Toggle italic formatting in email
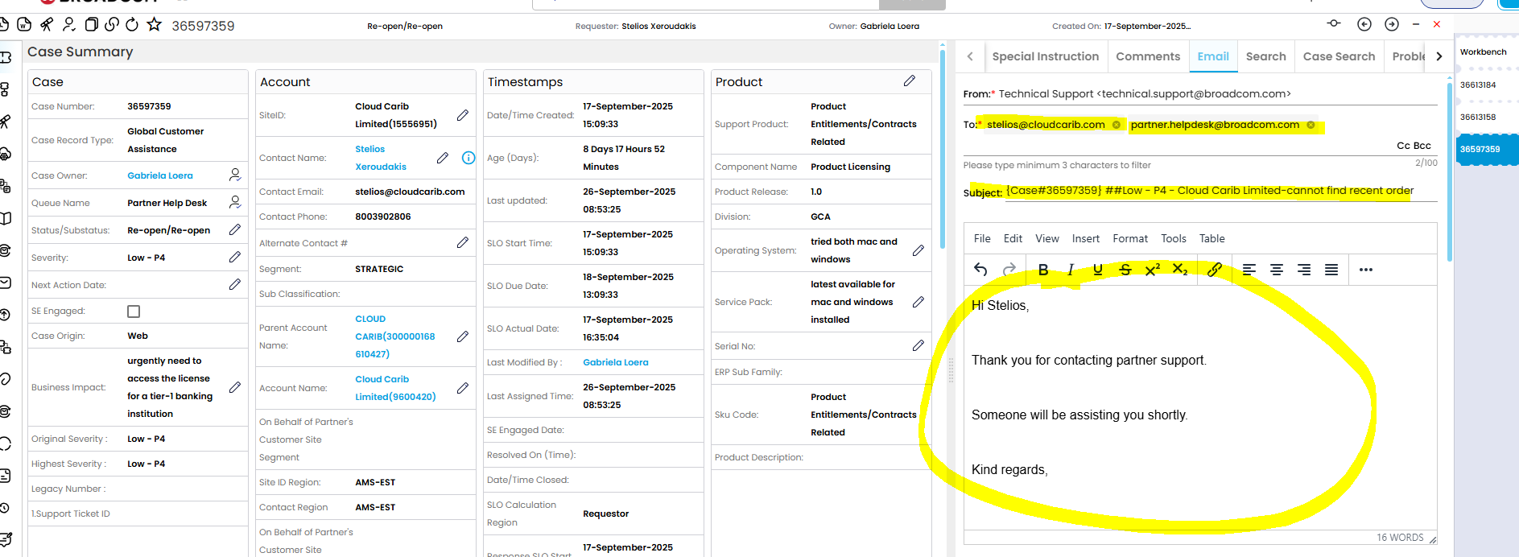Screen dimensions: 1519x557 tap(1071, 270)
